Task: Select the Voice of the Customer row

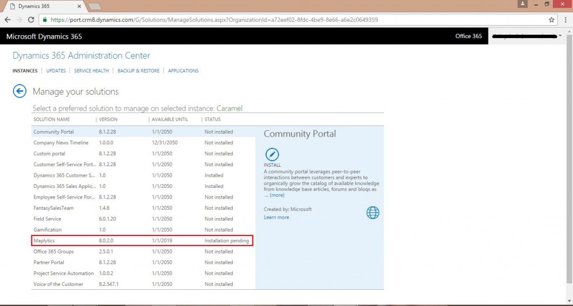Action: click(143, 284)
